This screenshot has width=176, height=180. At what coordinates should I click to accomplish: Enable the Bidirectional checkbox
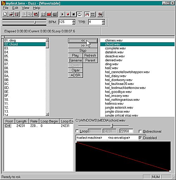click(x=140, y=131)
